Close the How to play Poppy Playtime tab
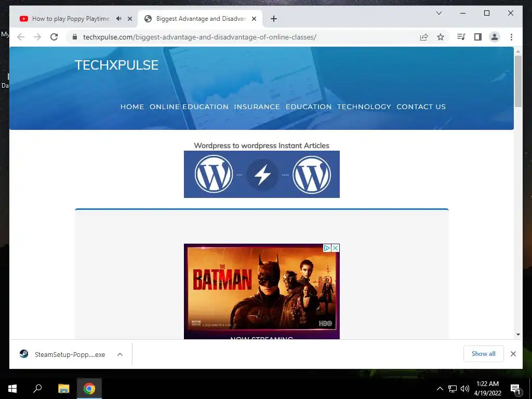This screenshot has height=399, width=532. (129, 19)
